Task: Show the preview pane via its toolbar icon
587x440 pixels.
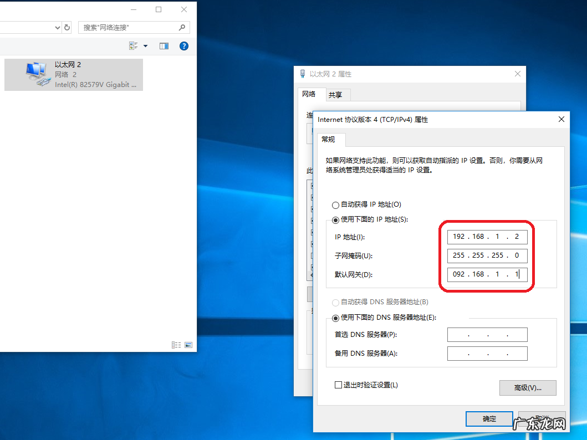Action: (164, 45)
